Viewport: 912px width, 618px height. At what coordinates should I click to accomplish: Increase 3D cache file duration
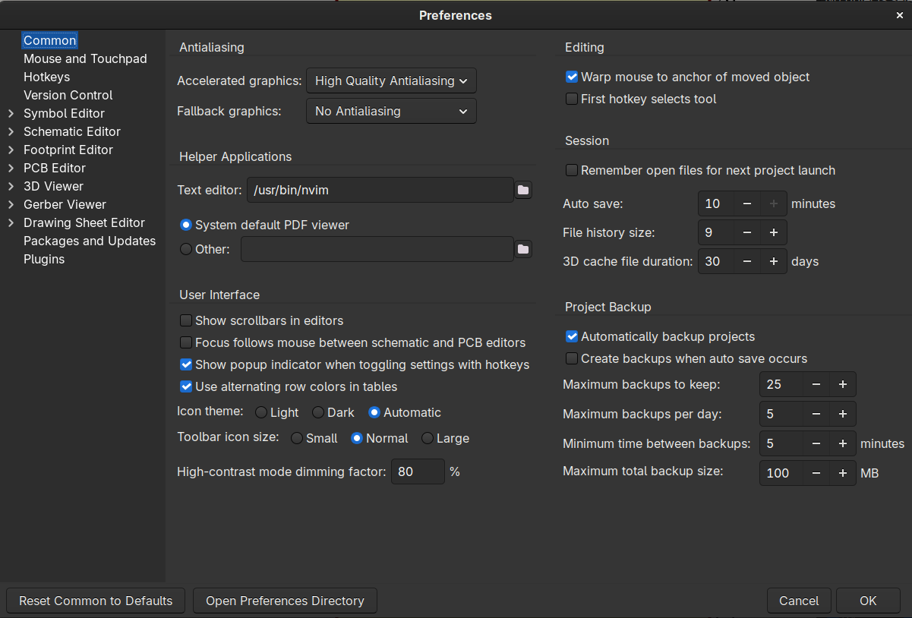tap(774, 261)
